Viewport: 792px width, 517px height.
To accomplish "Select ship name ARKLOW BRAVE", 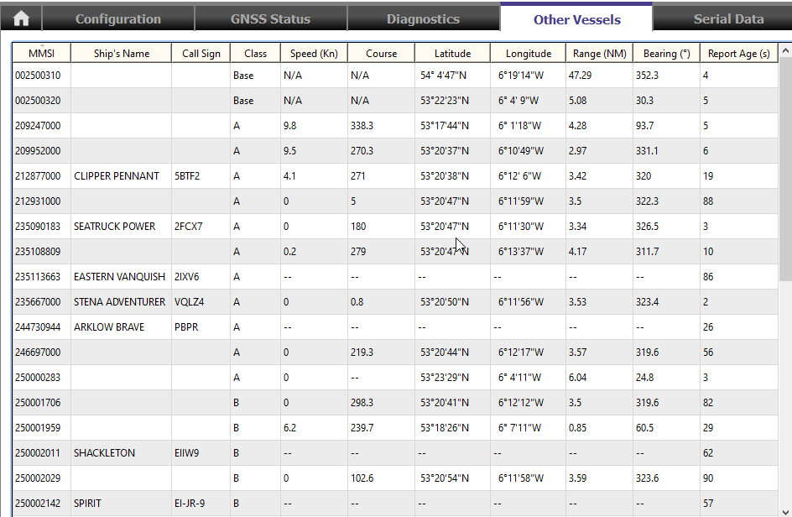I will pyautogui.click(x=109, y=327).
